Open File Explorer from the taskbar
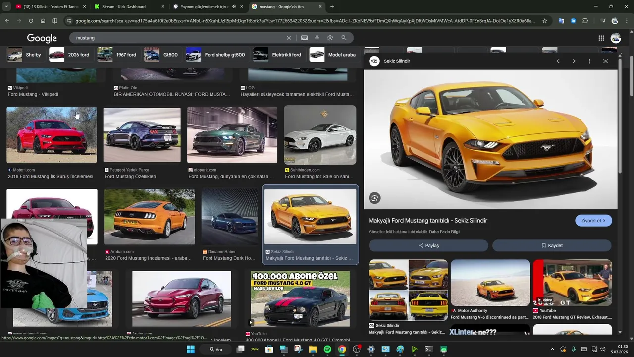This screenshot has height=357, width=634. coord(313,349)
